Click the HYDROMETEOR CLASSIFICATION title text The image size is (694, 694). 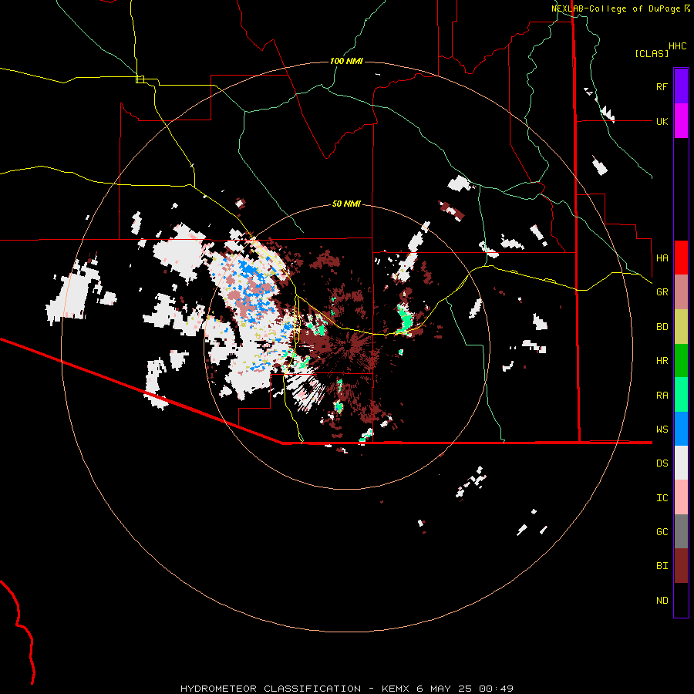pyautogui.click(x=271, y=689)
